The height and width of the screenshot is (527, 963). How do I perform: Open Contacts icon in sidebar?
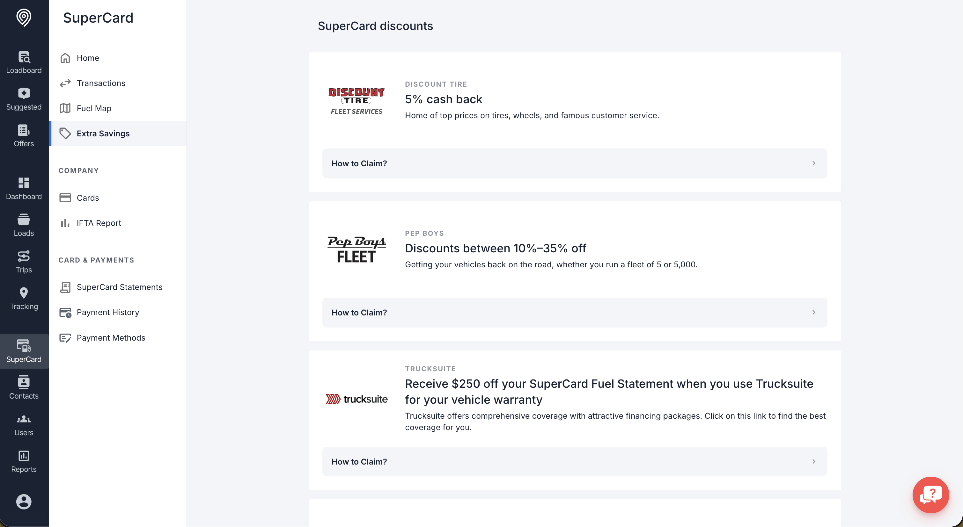point(24,382)
